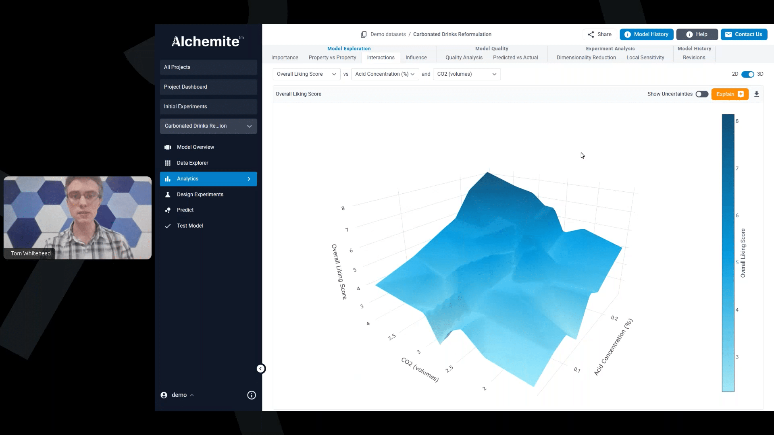
Task: Click the info circle icon in sidebar
Action: click(251, 395)
